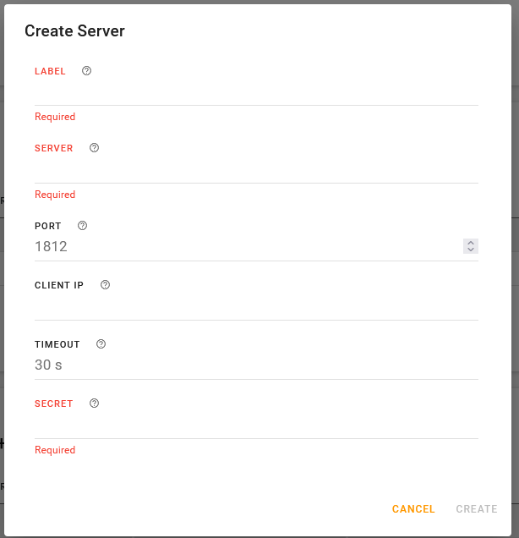Click the CREATE button
519x538 pixels.
coord(477,509)
